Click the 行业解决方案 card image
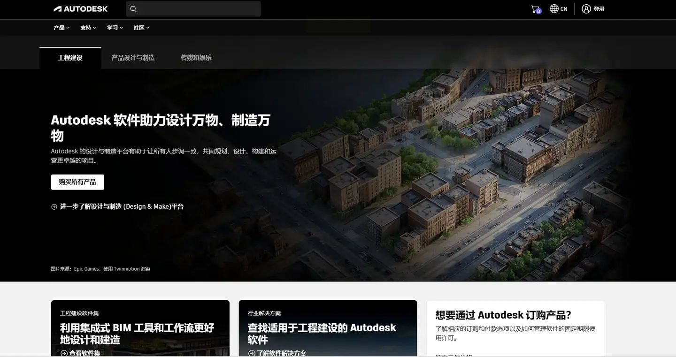The height and width of the screenshot is (357, 676). click(328, 328)
